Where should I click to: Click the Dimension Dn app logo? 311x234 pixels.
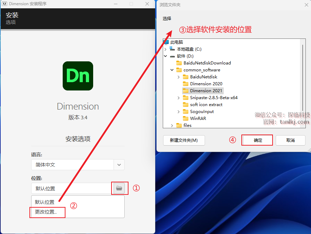pyautogui.click(x=78, y=76)
